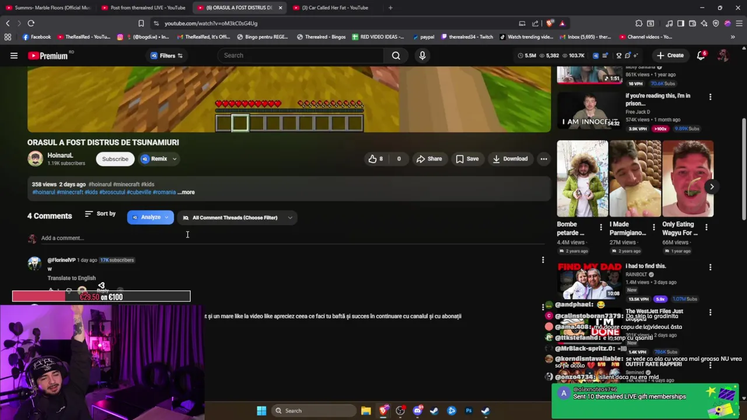Open menu for "i had to find this" video
The height and width of the screenshot is (420, 747).
tap(710, 267)
